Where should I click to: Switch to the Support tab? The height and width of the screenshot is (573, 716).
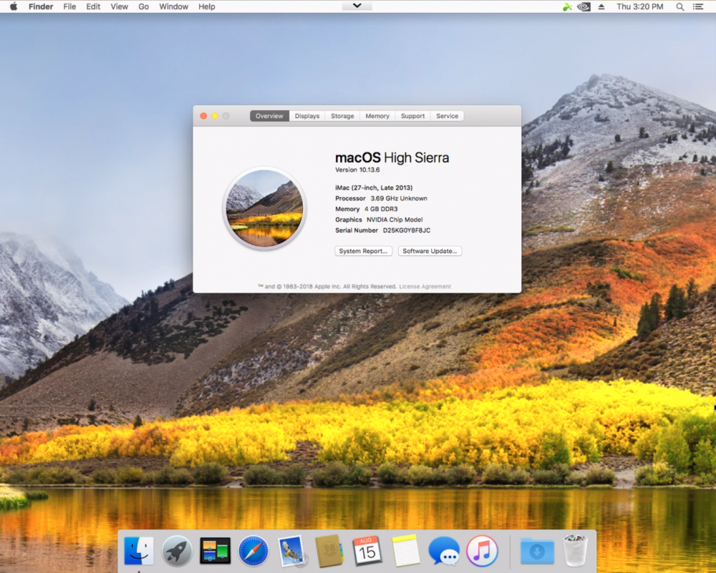413,116
